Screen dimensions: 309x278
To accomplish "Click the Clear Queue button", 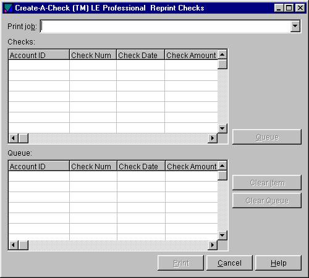I will pos(267,200).
